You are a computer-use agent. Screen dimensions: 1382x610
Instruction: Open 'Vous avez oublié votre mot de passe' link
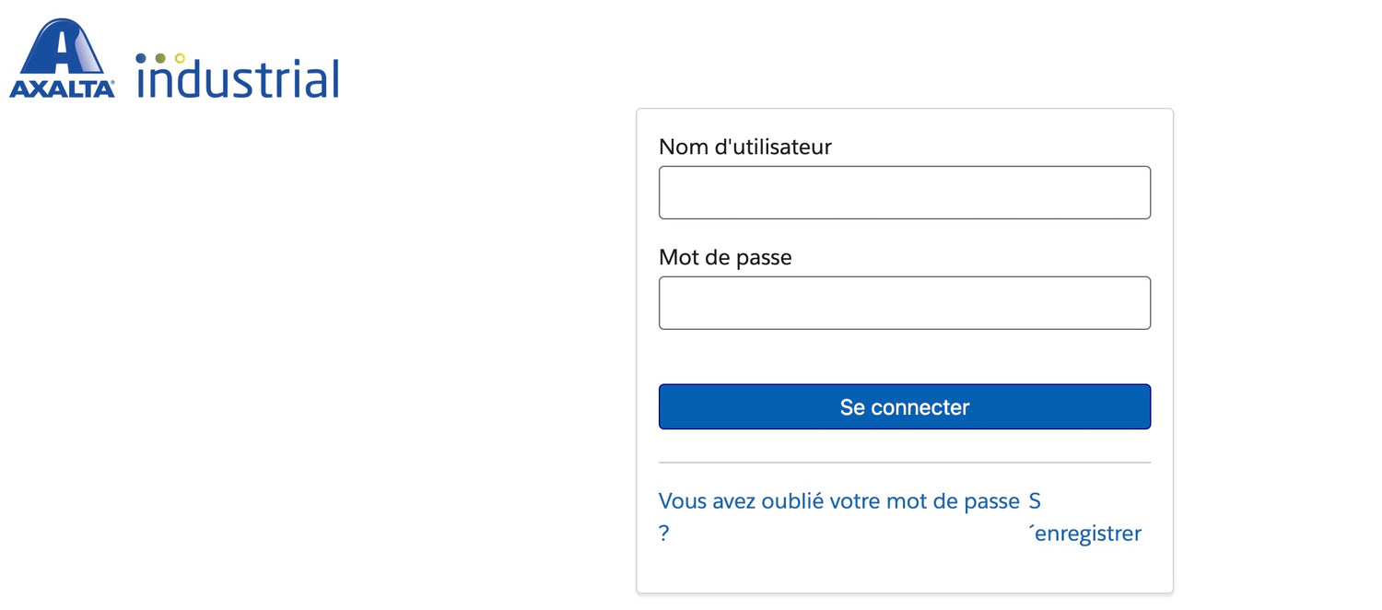838,501
